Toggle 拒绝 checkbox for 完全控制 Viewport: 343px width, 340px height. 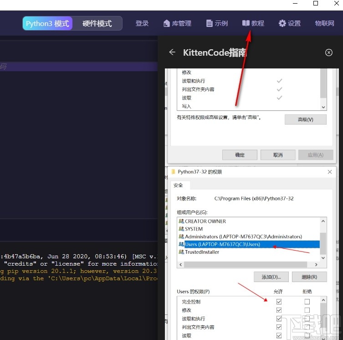[x=307, y=302]
